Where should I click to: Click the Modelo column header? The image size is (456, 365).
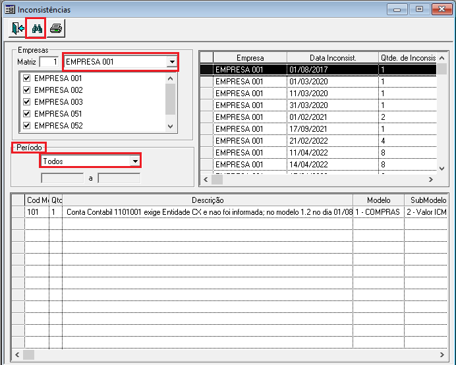[379, 200]
